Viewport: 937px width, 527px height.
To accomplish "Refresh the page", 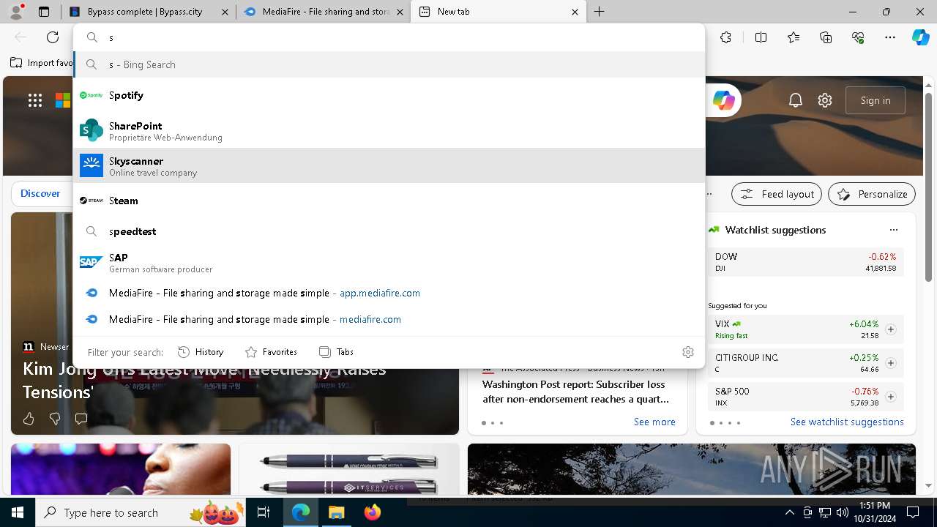I will click(53, 37).
